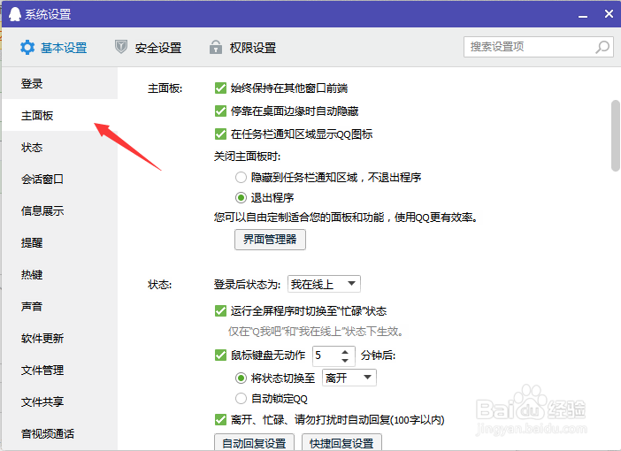
Task: Open 会话窗口 settings in sidebar
Action: [x=60, y=179]
